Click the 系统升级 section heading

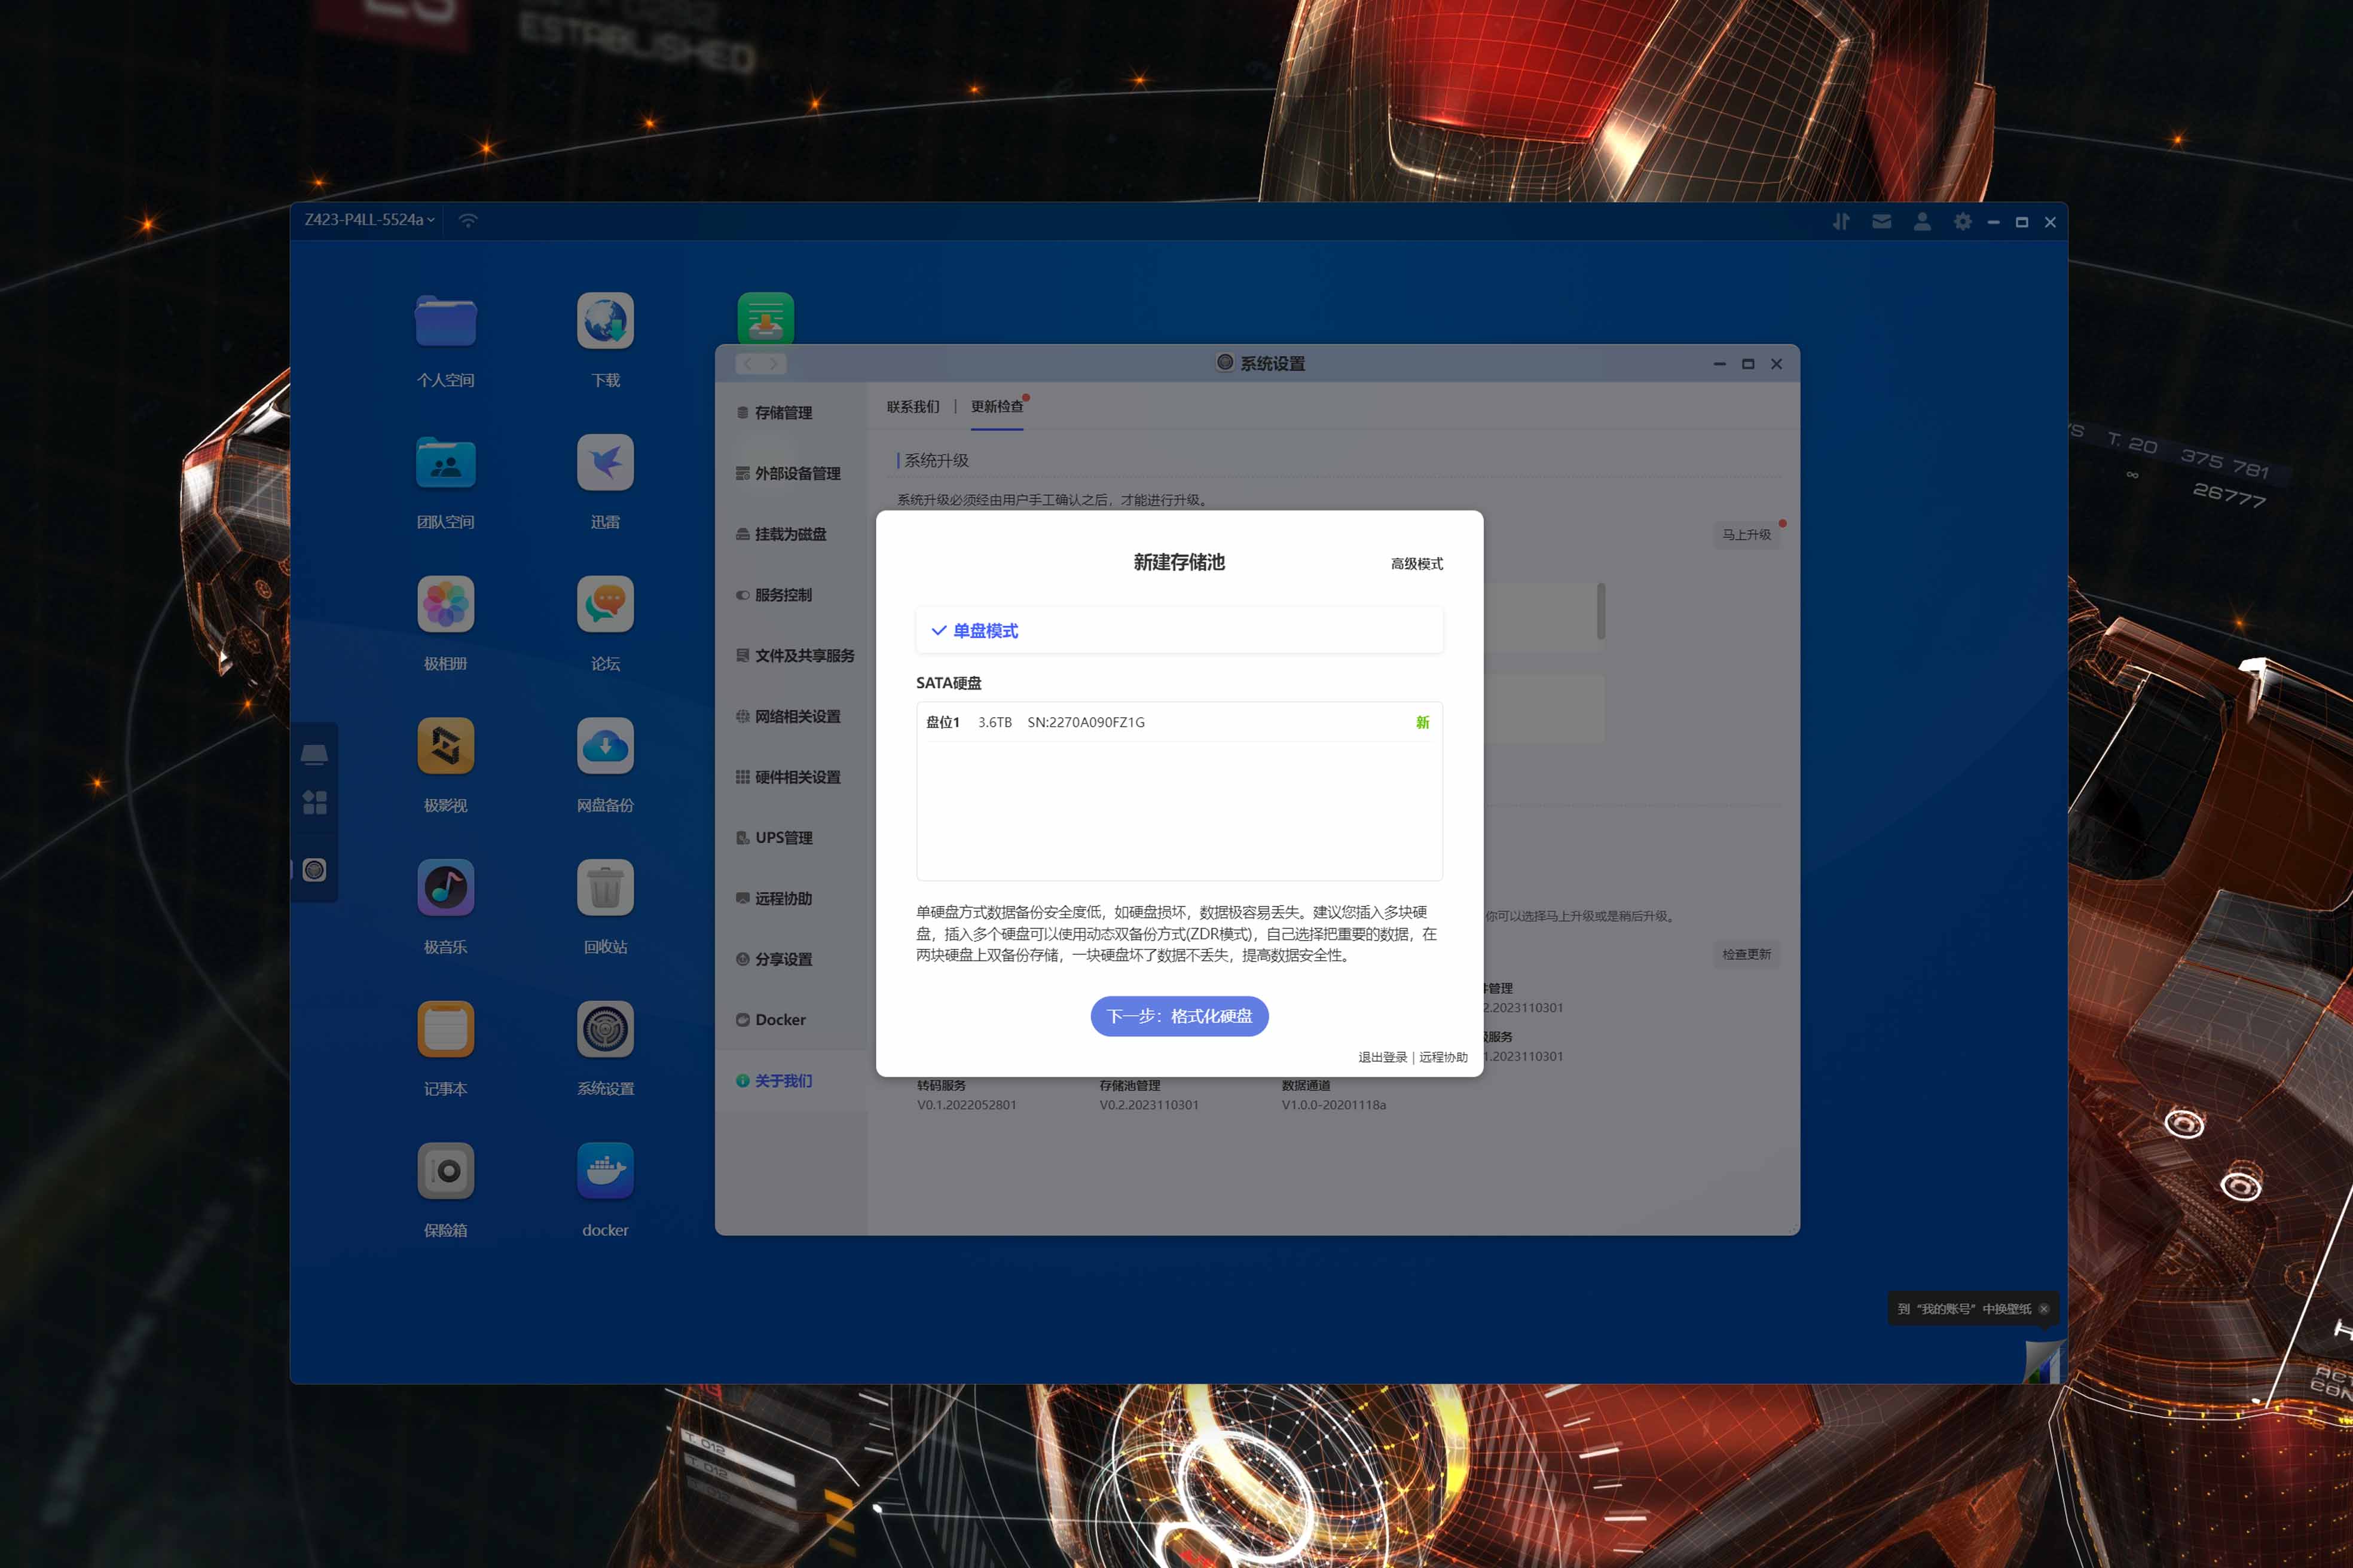coord(936,461)
